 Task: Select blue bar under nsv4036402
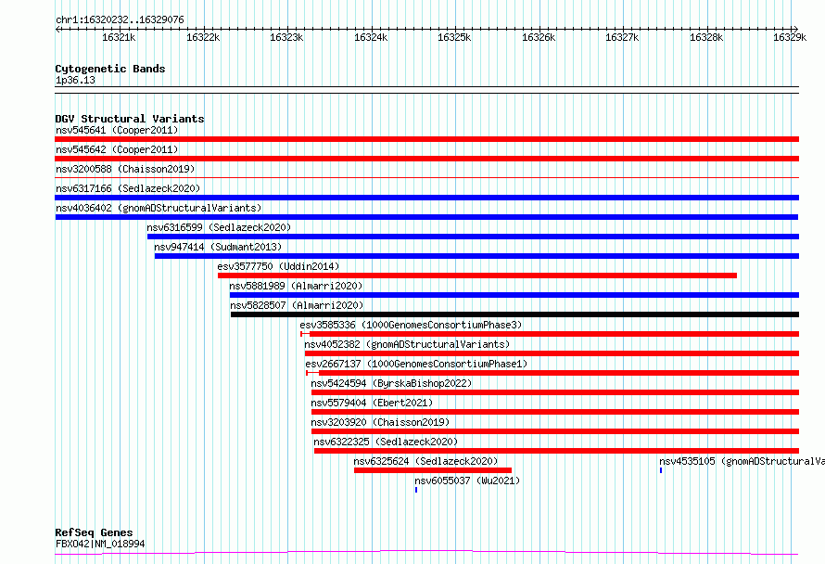pyautogui.click(x=426, y=217)
